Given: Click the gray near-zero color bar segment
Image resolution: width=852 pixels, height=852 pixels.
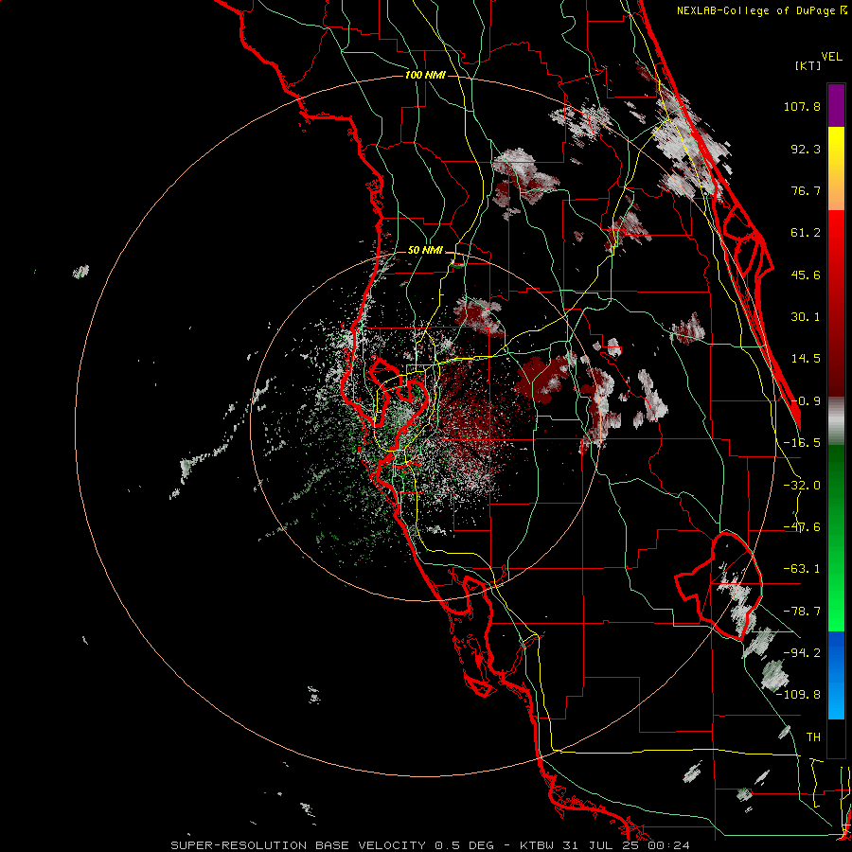Looking at the screenshot, I should click(x=836, y=421).
